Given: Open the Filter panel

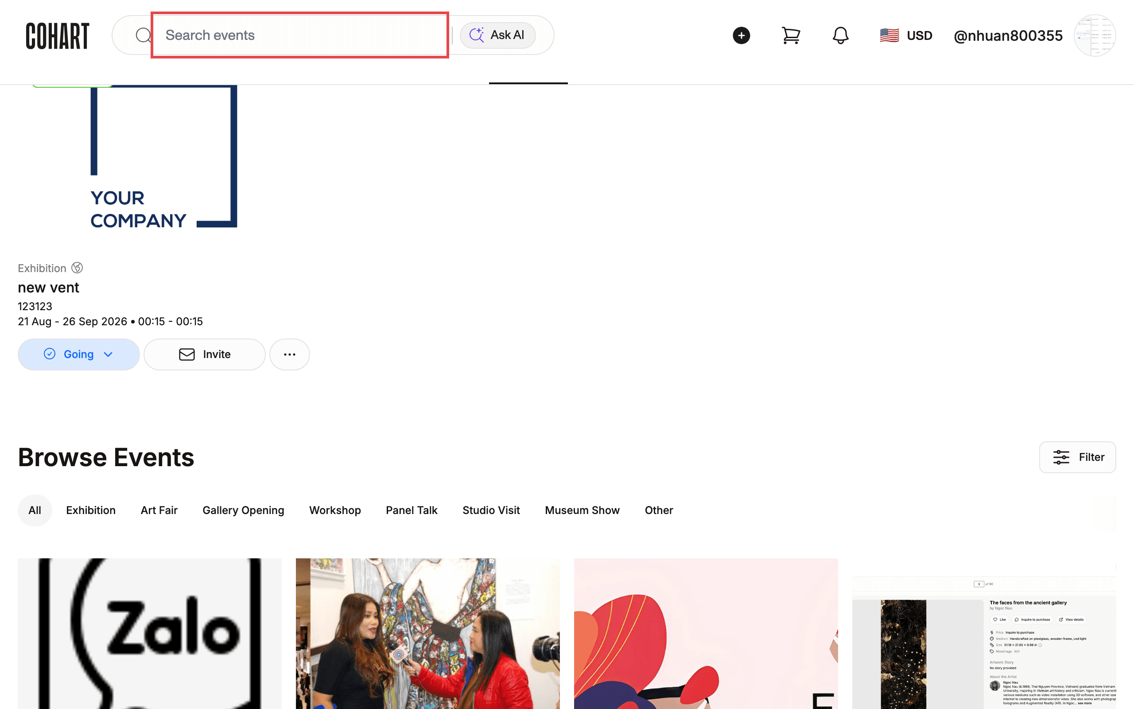Looking at the screenshot, I should 1077,457.
